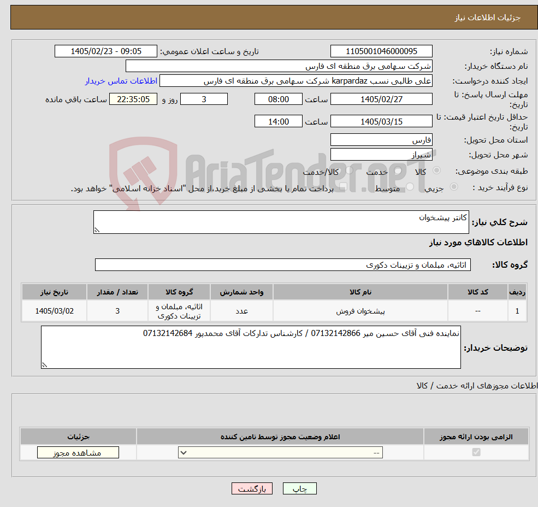Expand the اعلام وضعیت مجوز dropdown

[280, 452]
